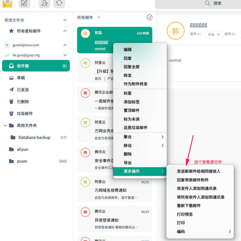Choose 转发 from context menu
Viewport: 241px width, 241px height.
click(140, 75)
